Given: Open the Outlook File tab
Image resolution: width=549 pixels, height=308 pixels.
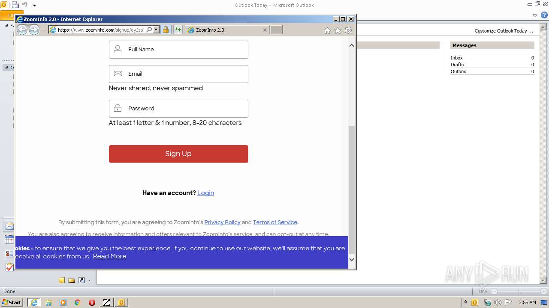Looking at the screenshot, I should pyautogui.click(x=8, y=15).
